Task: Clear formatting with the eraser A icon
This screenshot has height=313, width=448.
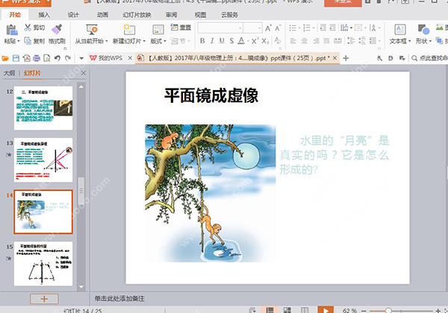Action: [x=278, y=40]
